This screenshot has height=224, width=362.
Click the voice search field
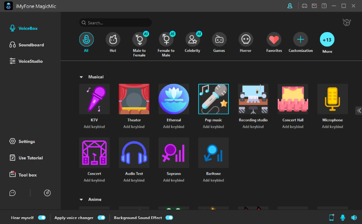(115, 23)
